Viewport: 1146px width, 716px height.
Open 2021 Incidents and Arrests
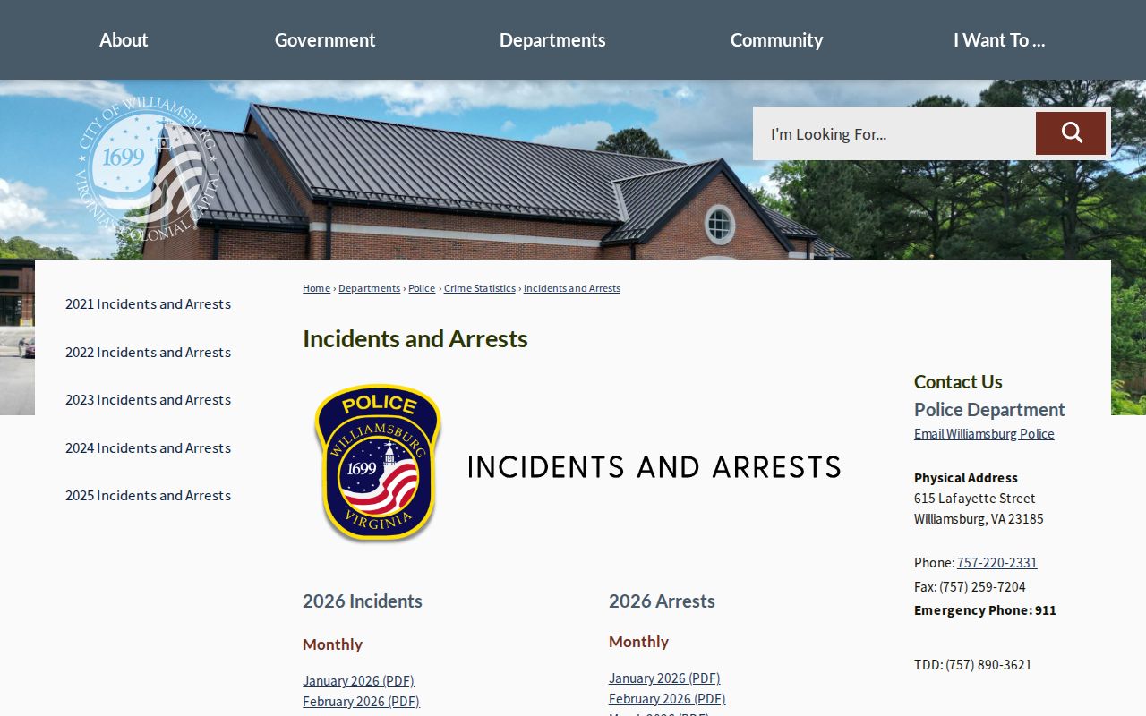[148, 303]
